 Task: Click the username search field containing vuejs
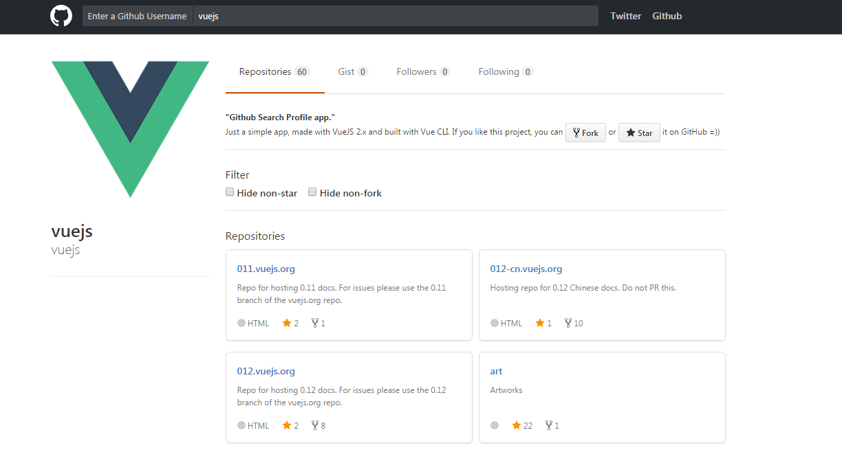click(395, 16)
